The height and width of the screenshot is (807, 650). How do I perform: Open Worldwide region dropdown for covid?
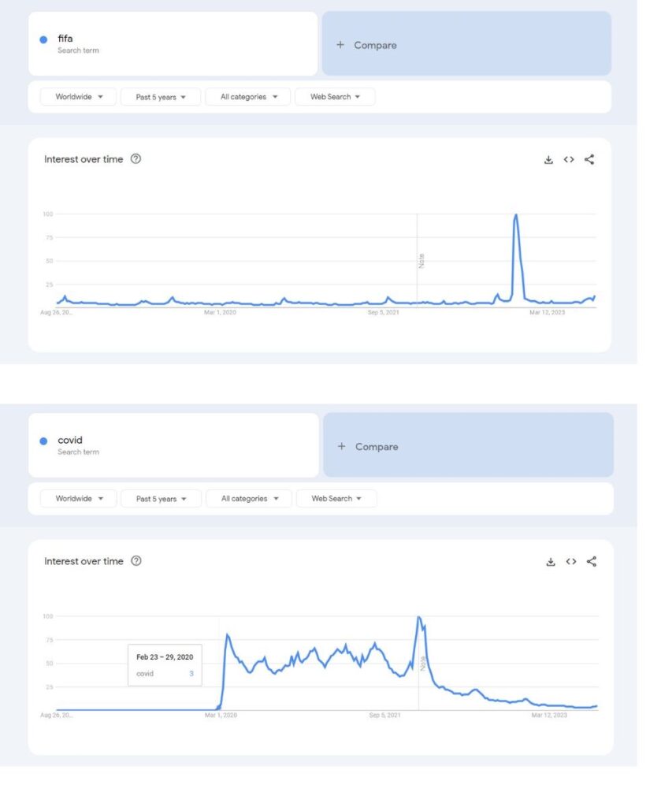pos(79,499)
